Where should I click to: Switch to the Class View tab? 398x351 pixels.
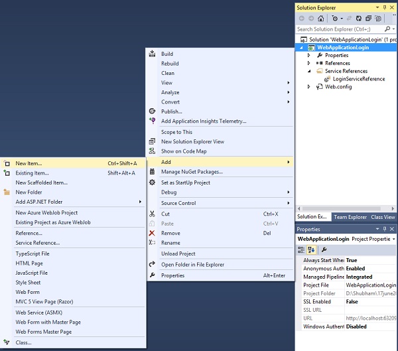point(383,217)
